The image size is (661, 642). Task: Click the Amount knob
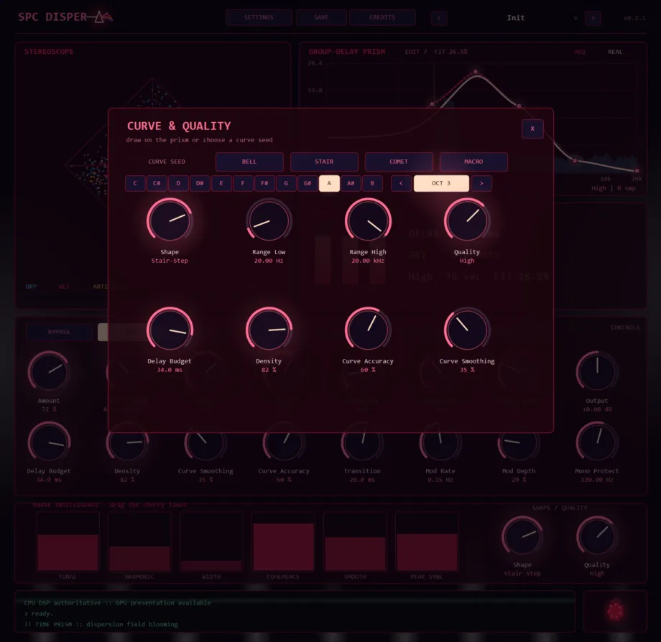(49, 372)
